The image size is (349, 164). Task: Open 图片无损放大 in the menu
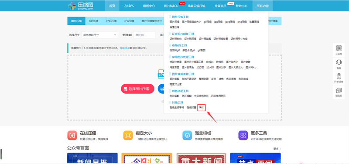(236, 67)
